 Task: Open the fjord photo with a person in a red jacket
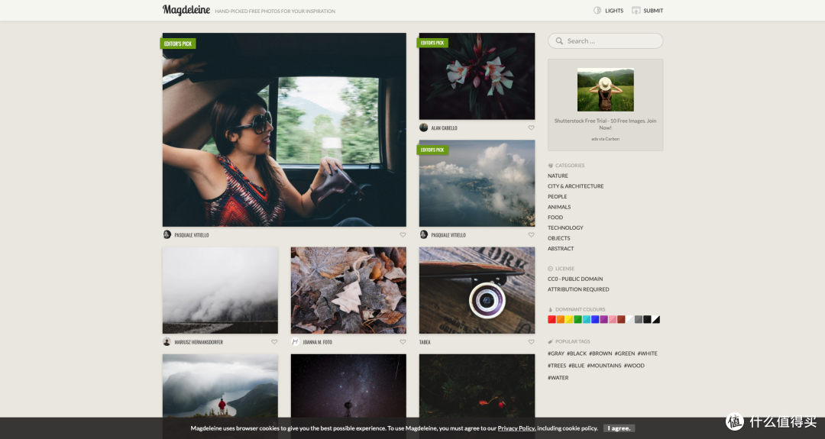[x=220, y=386]
